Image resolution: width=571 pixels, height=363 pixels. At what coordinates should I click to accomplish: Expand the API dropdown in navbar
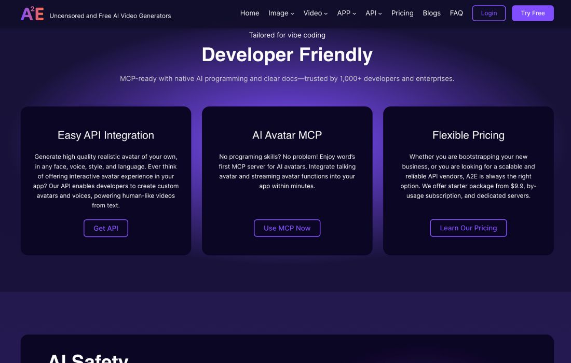click(x=373, y=13)
